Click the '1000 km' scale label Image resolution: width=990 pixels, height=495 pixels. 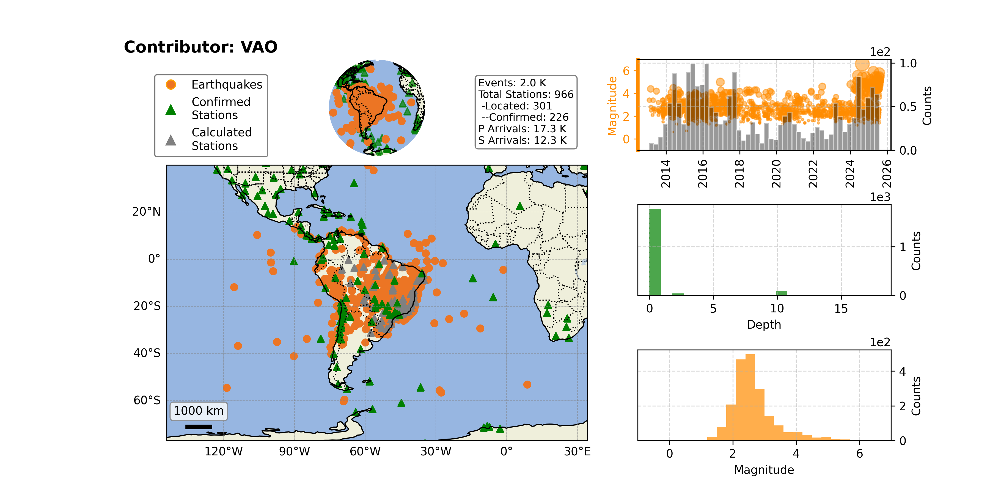tap(199, 411)
